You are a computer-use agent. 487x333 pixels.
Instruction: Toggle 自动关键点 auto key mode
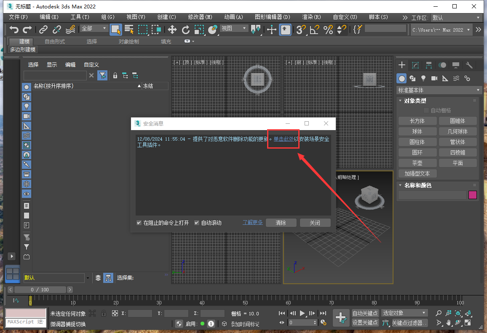(x=365, y=313)
